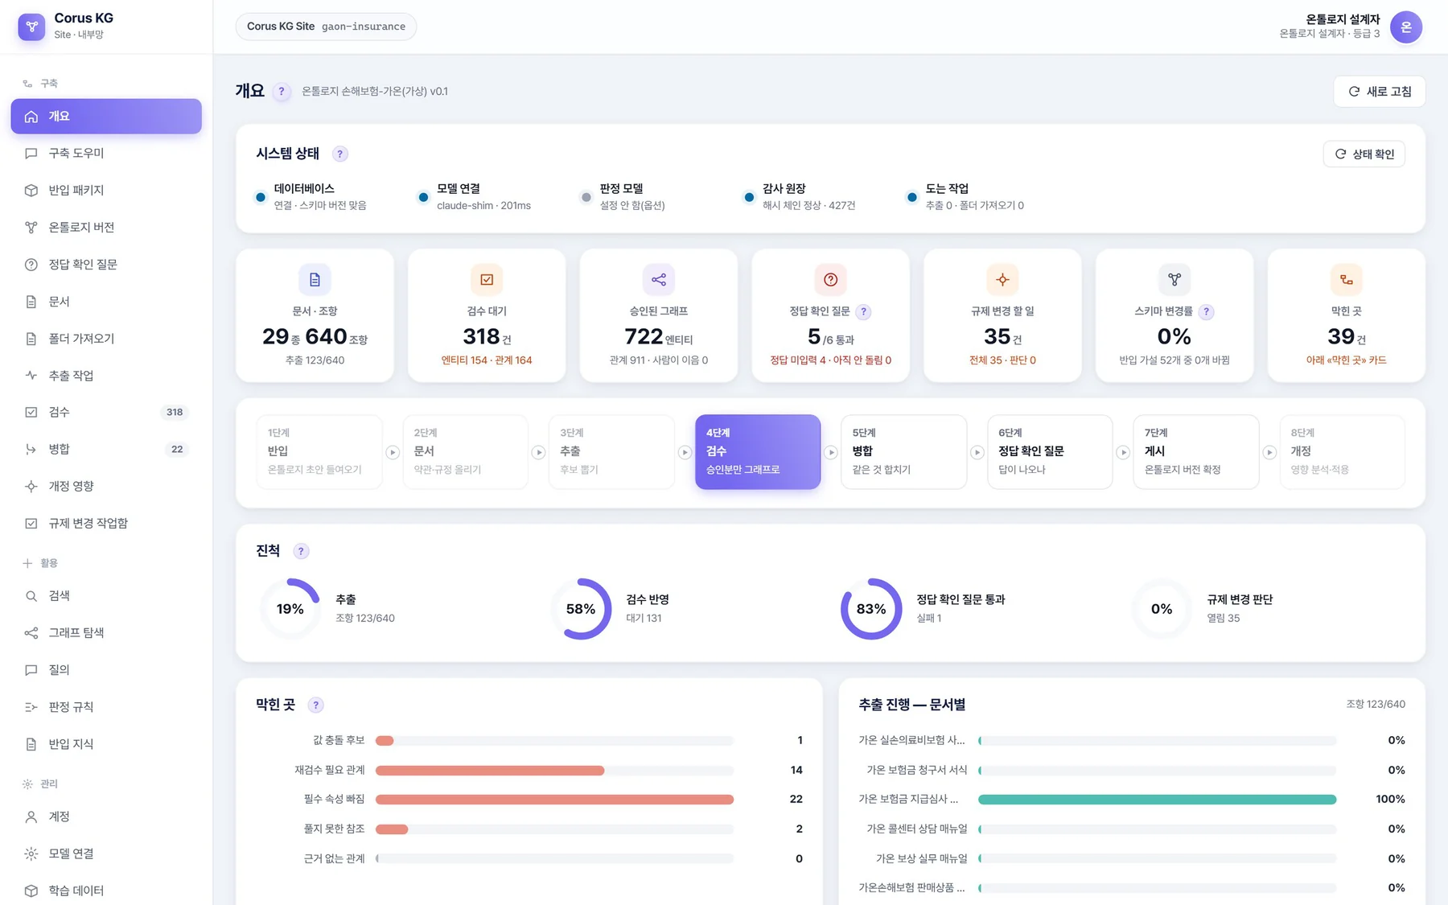Select the 5단계 병합 step
The height and width of the screenshot is (905, 1448).
point(903,452)
